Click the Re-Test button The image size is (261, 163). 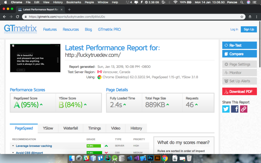click(x=239, y=45)
